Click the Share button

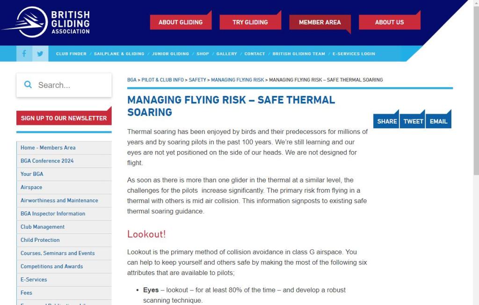point(386,121)
